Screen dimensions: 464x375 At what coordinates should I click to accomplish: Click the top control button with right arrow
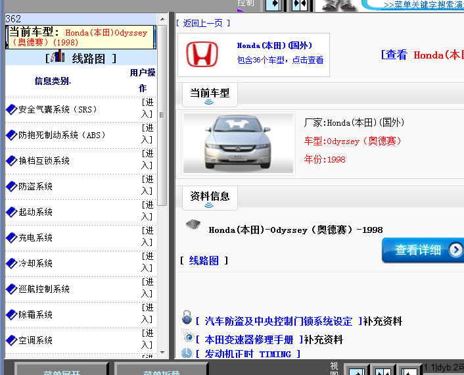point(273,5)
